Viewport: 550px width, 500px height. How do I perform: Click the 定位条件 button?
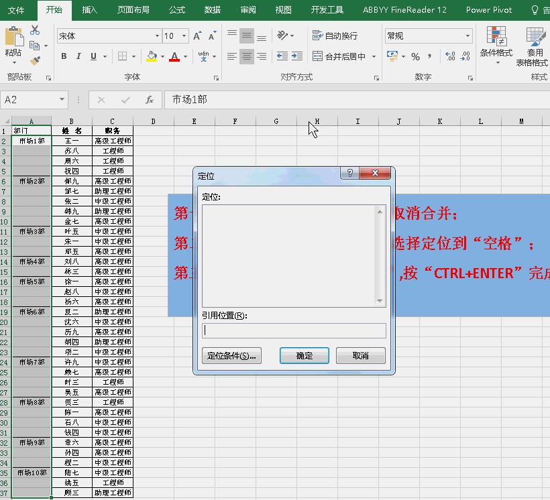(x=232, y=355)
